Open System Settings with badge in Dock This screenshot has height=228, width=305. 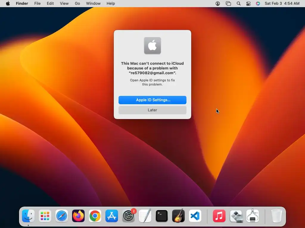tap(128, 216)
